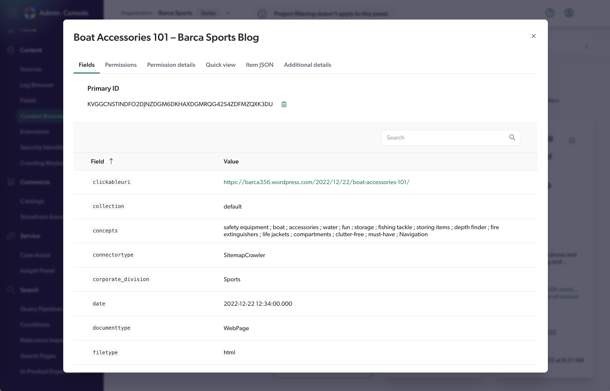Click the Primary ID heading
The image size is (610, 391).
(x=103, y=89)
